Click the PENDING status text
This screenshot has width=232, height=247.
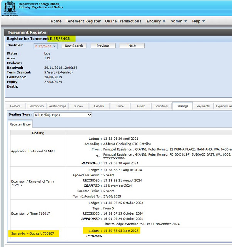(94, 236)
